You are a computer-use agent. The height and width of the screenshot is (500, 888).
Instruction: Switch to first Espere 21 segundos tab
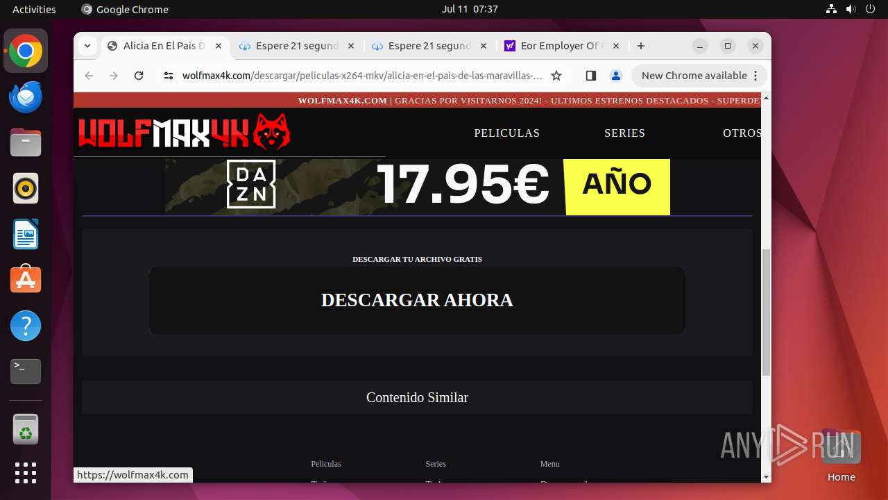[x=296, y=46]
